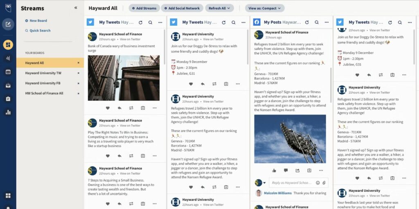Open the reply profile selector dropdown arrow

[265, 183]
